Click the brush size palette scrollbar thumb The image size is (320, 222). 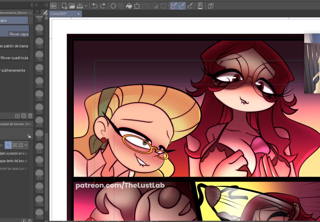[46, 172]
